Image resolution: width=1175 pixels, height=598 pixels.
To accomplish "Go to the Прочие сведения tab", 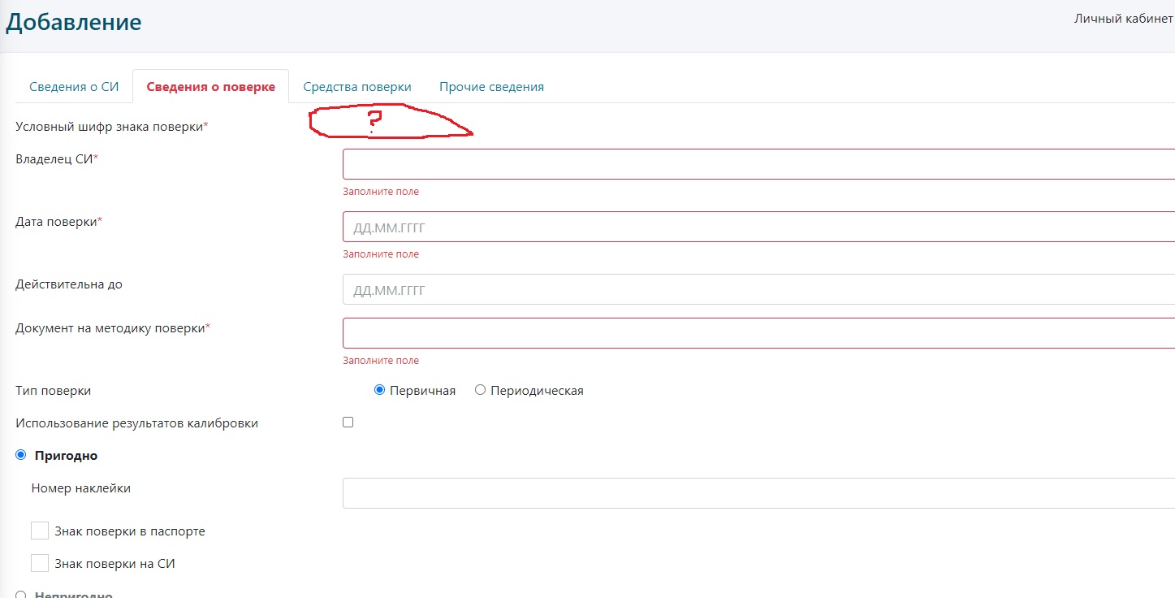I will pyautogui.click(x=491, y=87).
